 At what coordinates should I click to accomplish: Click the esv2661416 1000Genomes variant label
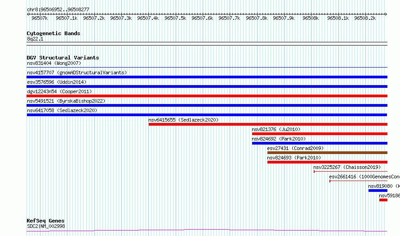[x=364, y=177]
